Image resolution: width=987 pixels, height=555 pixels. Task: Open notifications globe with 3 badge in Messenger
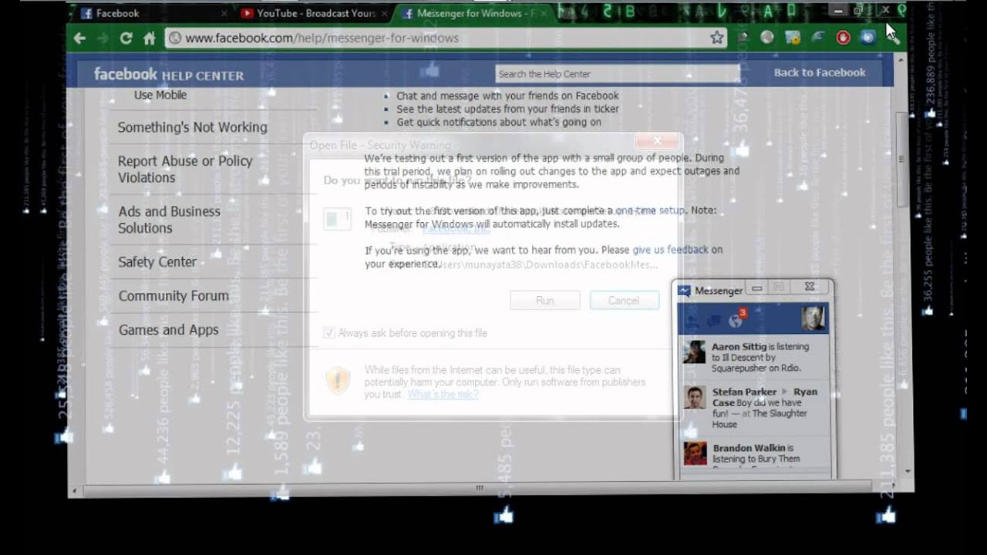[x=736, y=318]
